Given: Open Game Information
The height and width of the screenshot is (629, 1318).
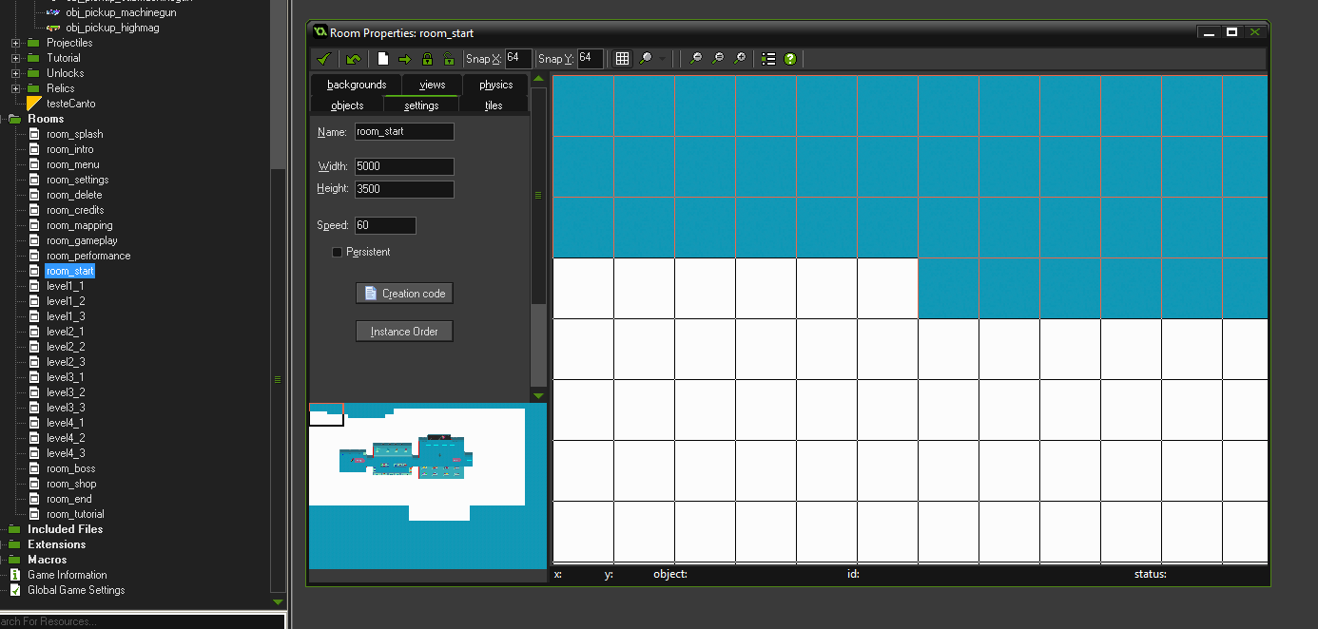Looking at the screenshot, I should [67, 575].
